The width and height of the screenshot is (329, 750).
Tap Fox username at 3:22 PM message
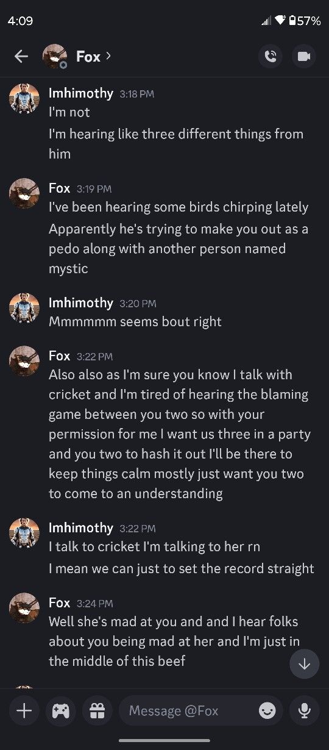59,355
